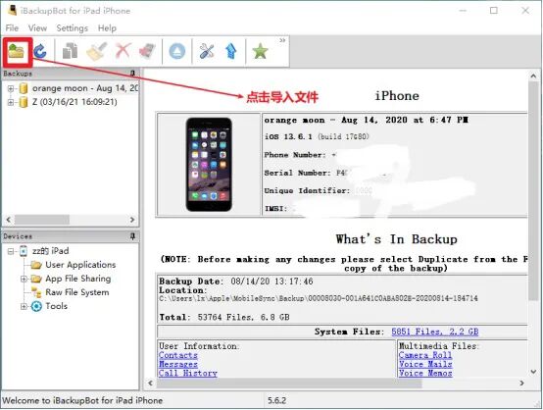543x410 pixels.
Task: Open the Messages link
Action: tap(178, 364)
